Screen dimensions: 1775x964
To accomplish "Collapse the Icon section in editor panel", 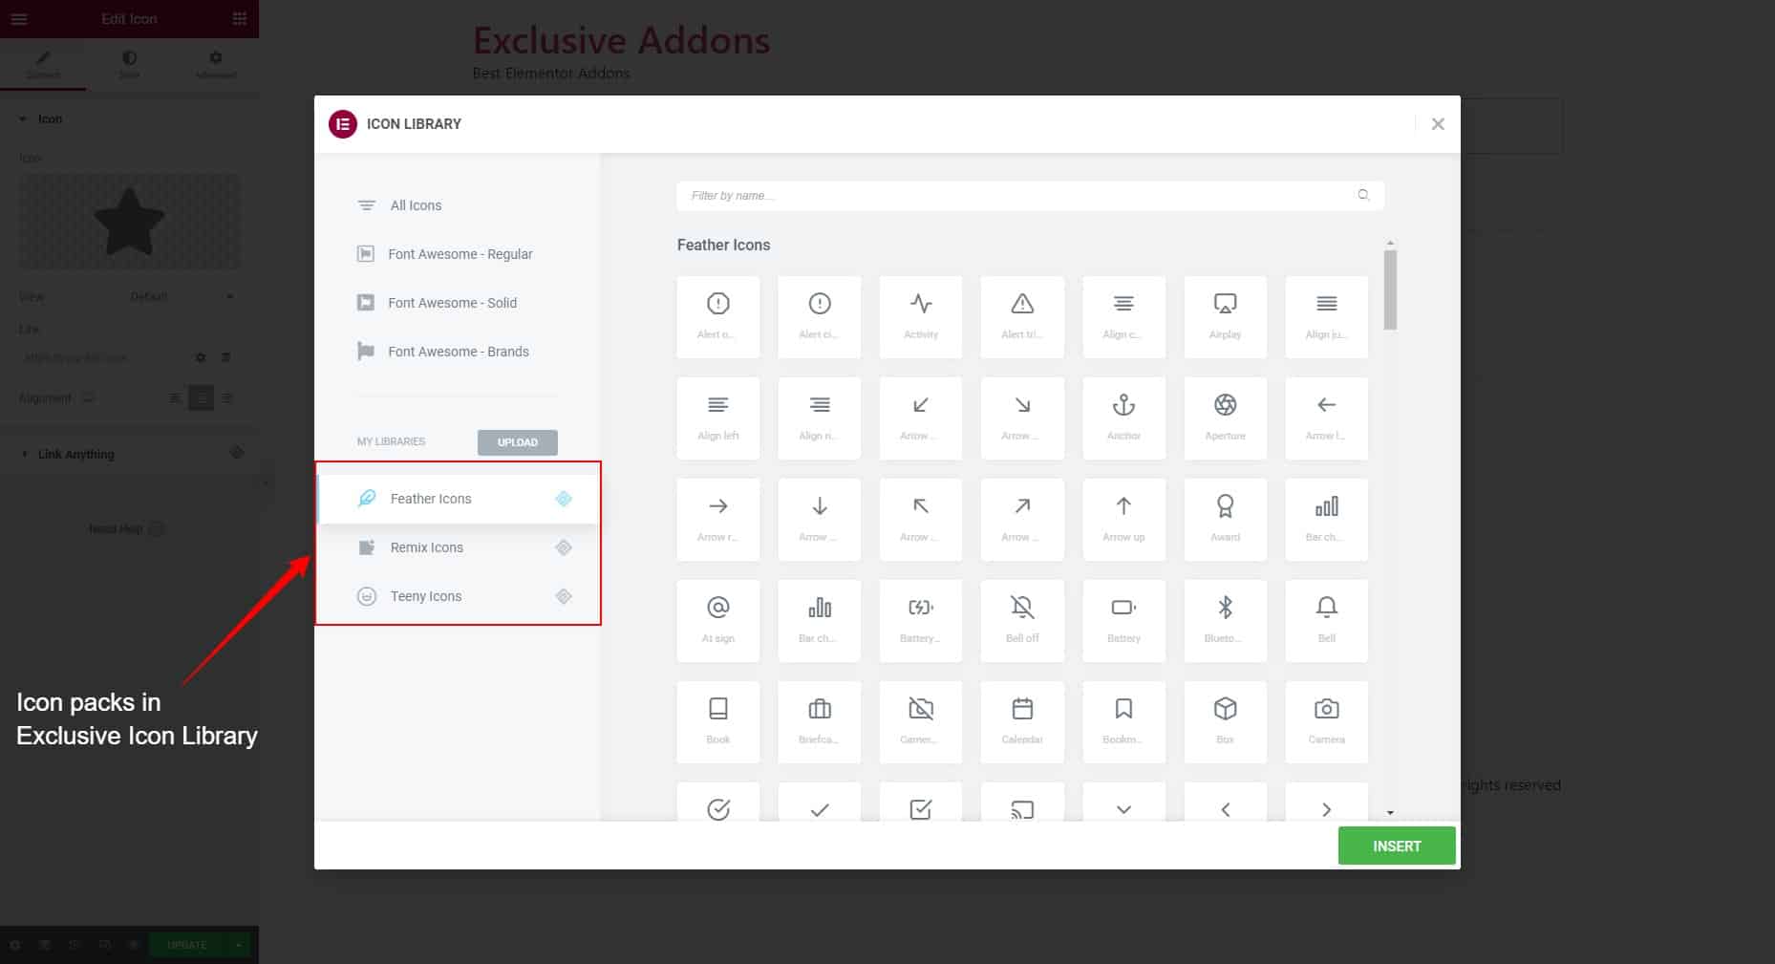I will tap(129, 119).
